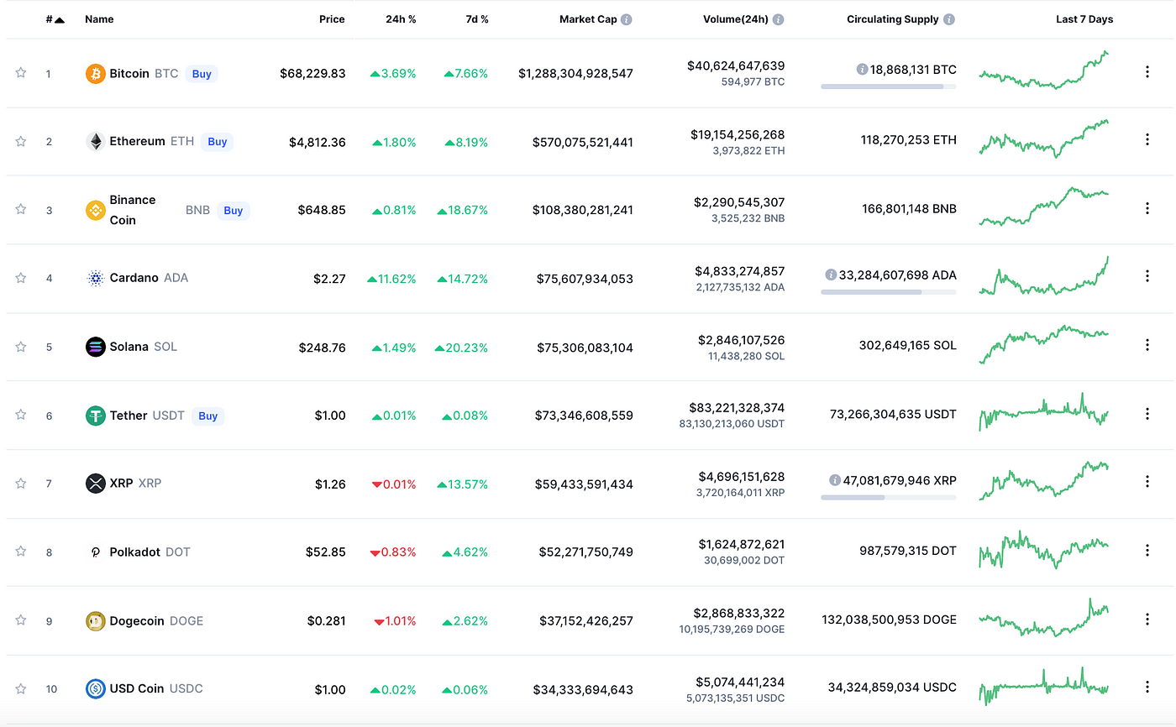Toggle watchlist star for Cardano

point(21,278)
